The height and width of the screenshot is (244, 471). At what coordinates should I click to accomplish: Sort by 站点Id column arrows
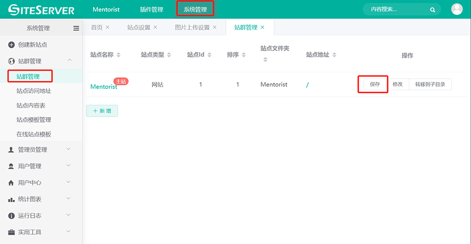[x=209, y=55]
